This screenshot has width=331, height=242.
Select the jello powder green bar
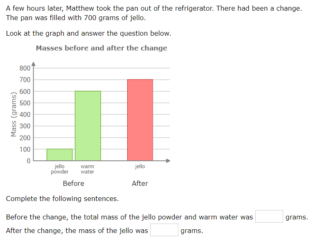pos(59,155)
